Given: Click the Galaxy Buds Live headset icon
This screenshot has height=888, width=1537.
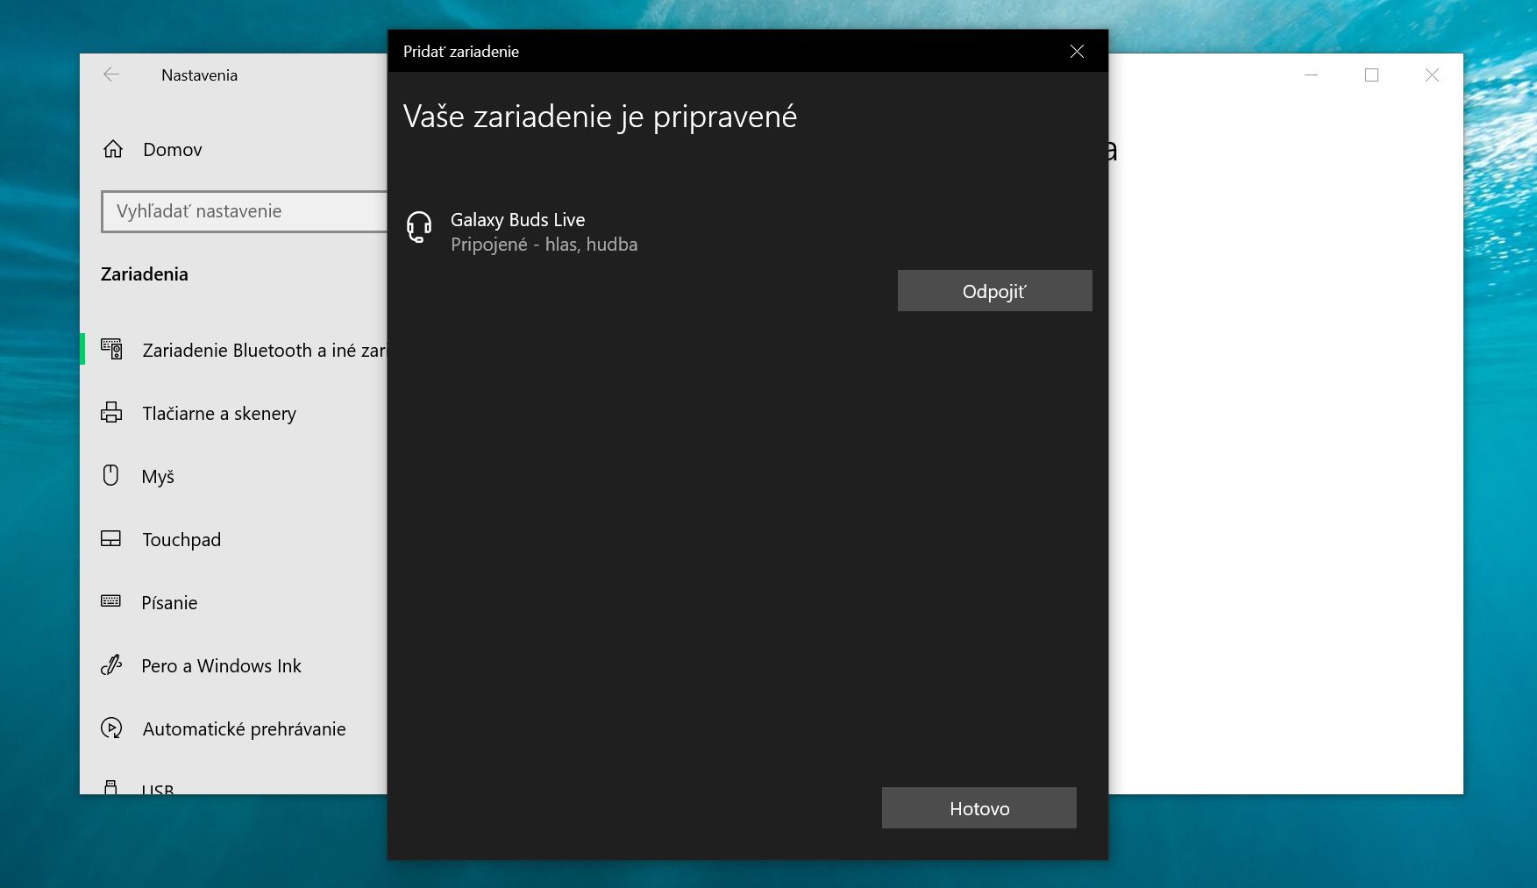Looking at the screenshot, I should pos(419,227).
